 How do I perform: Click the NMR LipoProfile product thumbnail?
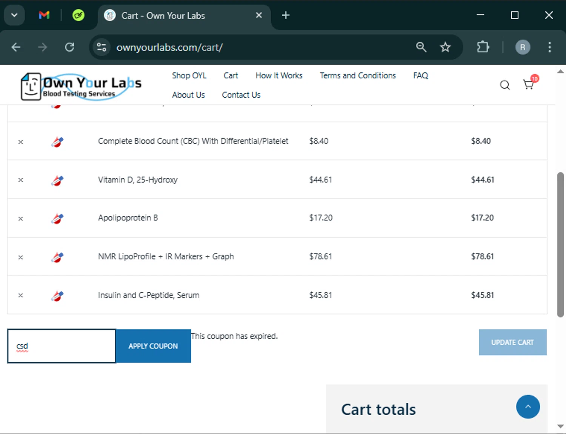click(57, 257)
